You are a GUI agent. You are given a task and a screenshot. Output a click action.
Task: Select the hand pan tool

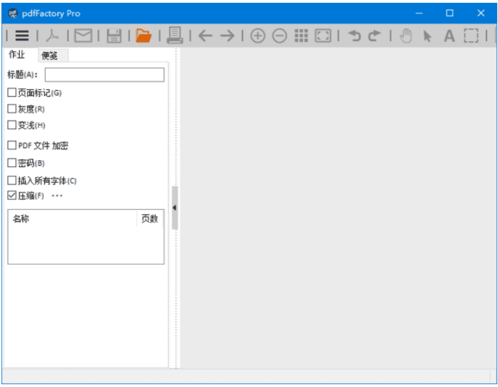(406, 36)
